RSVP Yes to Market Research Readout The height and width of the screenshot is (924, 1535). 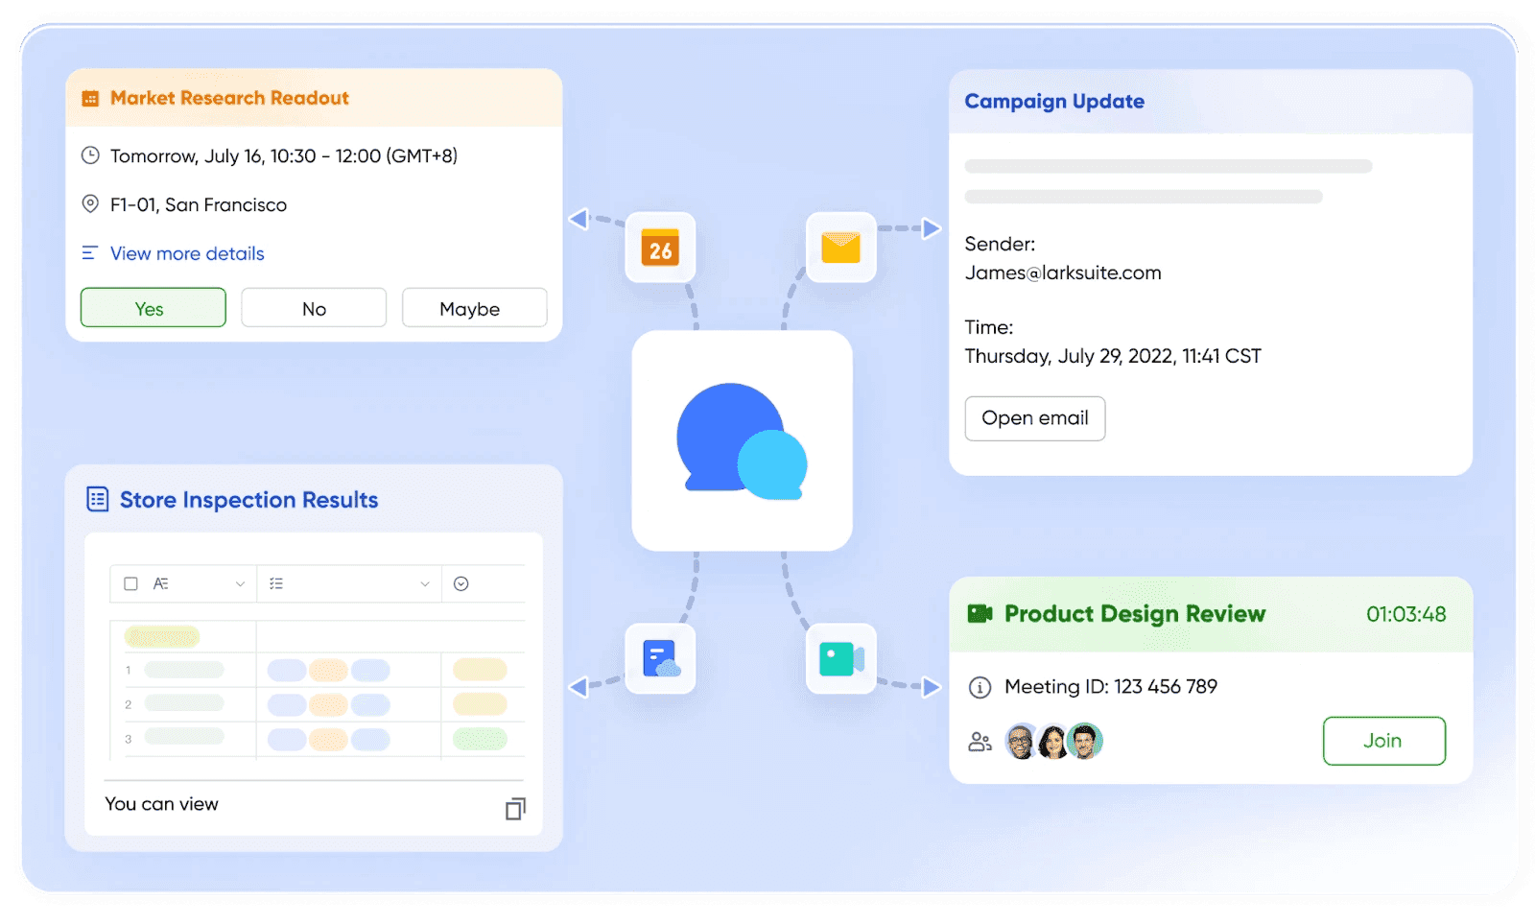[153, 308]
